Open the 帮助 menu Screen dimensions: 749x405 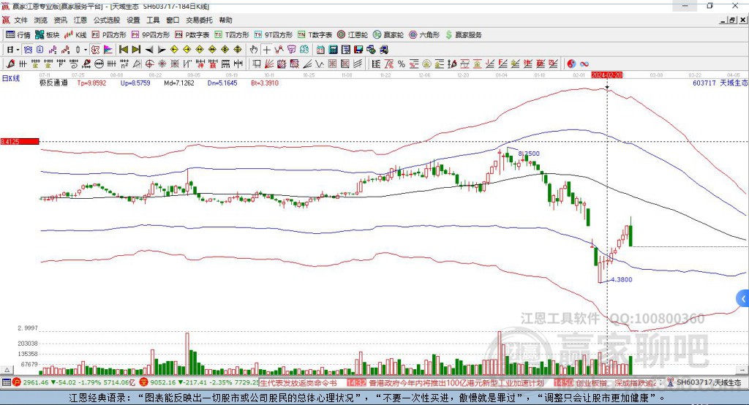225,20
